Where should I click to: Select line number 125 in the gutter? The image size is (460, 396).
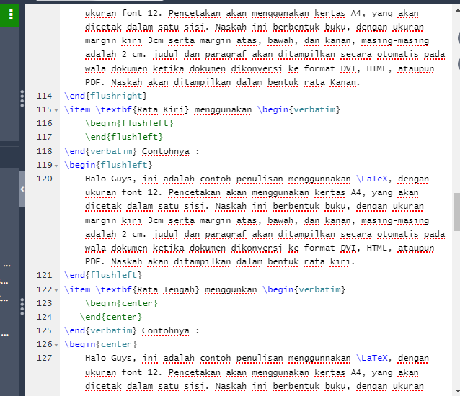click(x=44, y=330)
